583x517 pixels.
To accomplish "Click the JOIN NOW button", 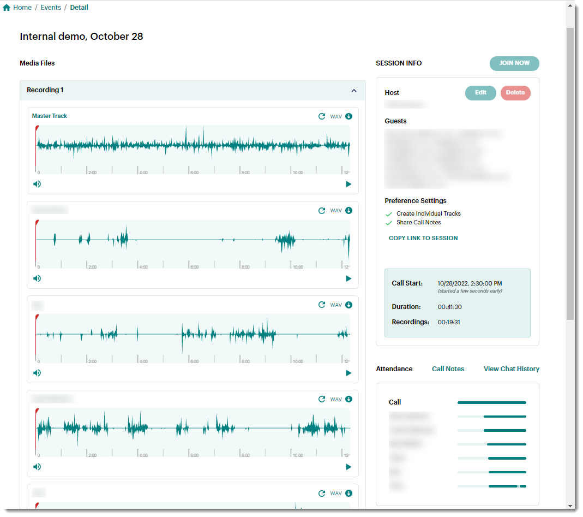I will pyautogui.click(x=514, y=63).
